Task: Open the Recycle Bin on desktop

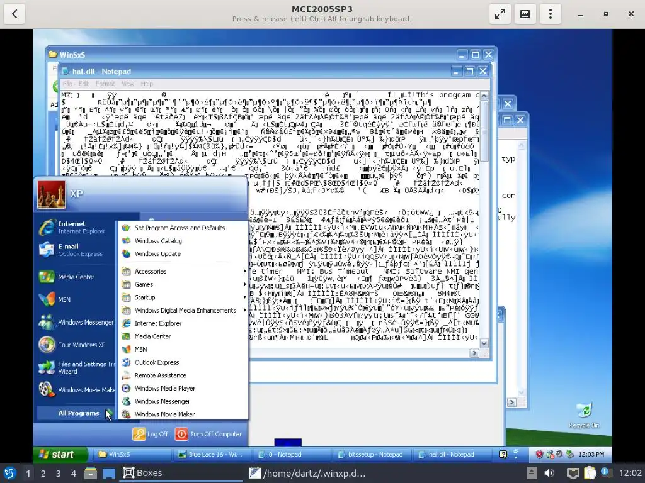Action: (x=584, y=415)
